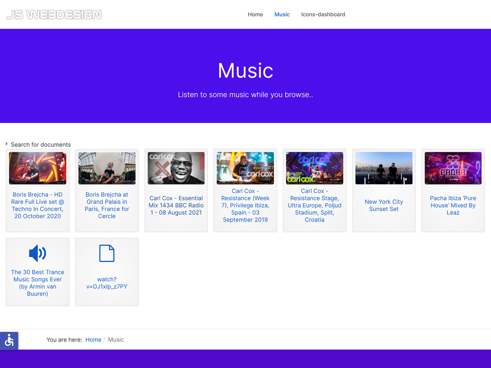Click the Pacha Ibiza Pure House thumbnail
This screenshot has width=491, height=368.
tap(453, 168)
